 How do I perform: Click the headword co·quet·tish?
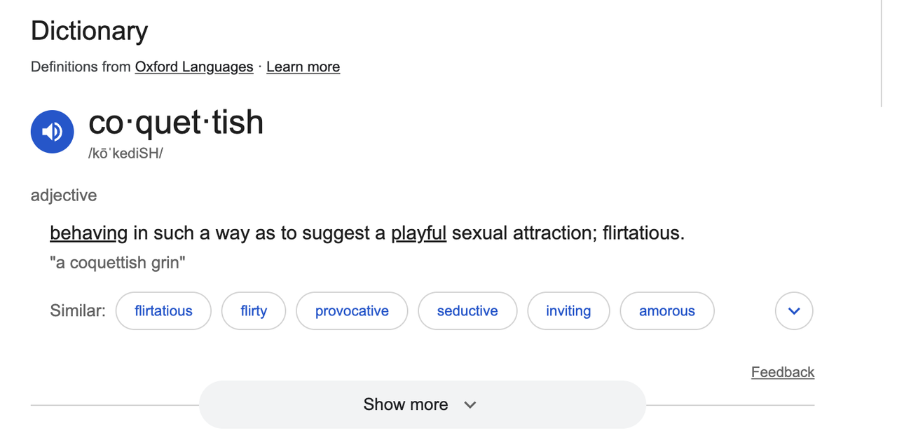pyautogui.click(x=176, y=123)
